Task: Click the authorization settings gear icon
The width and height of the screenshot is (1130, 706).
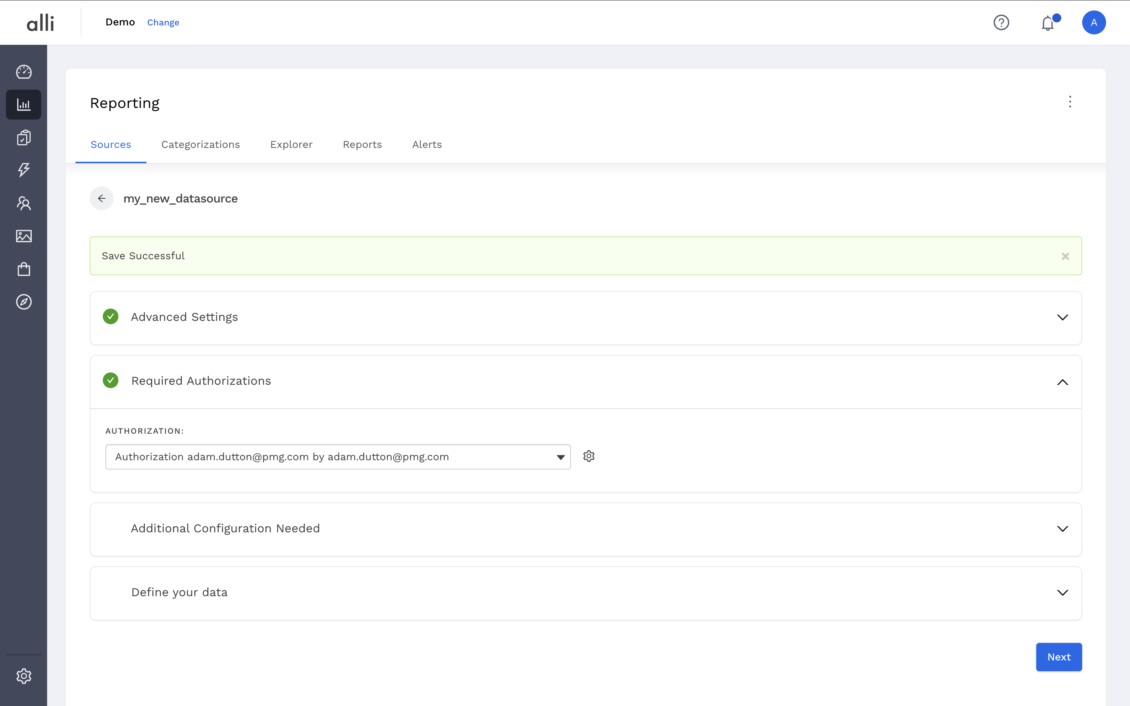Action: (589, 456)
